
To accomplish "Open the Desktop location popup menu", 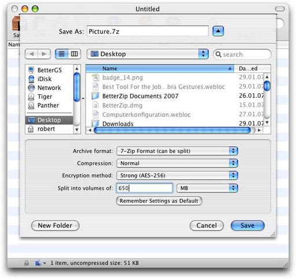I will pyautogui.click(x=147, y=54).
